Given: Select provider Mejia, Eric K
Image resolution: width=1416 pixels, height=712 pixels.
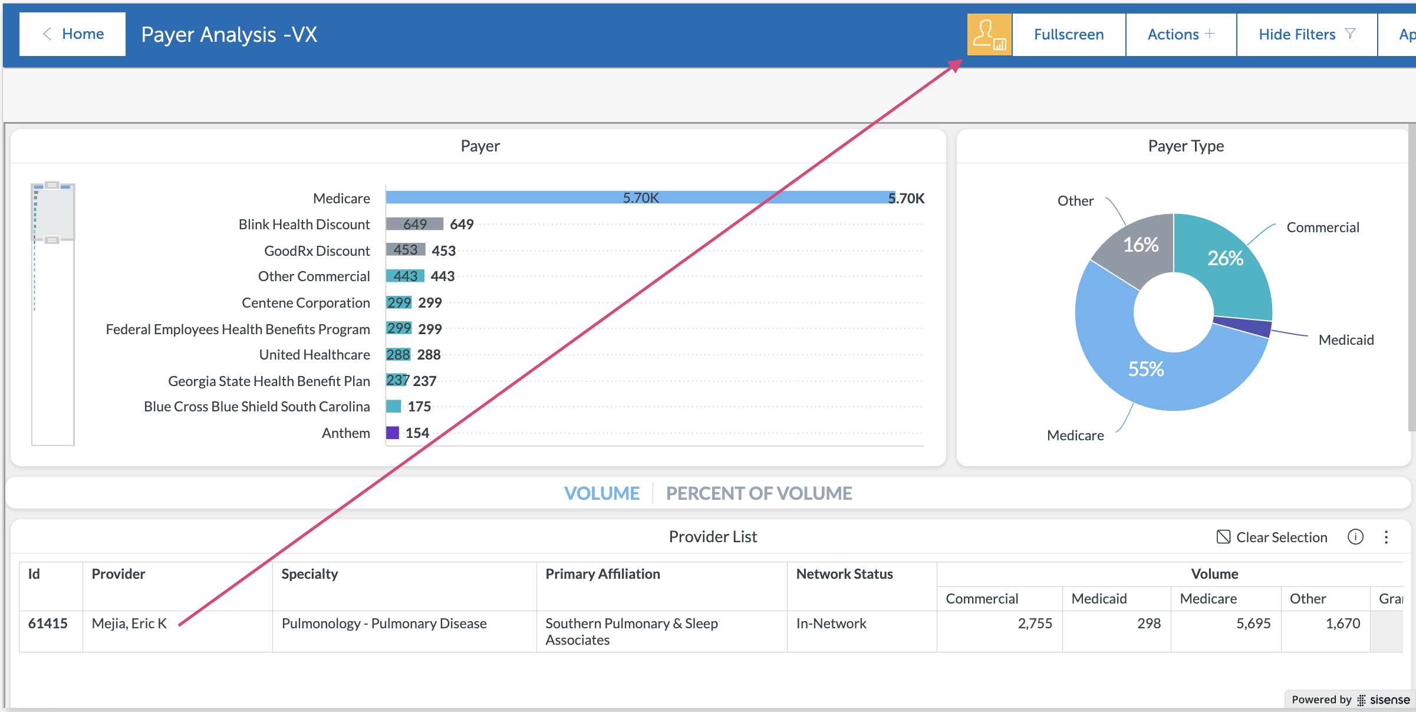Looking at the screenshot, I should click(x=129, y=624).
